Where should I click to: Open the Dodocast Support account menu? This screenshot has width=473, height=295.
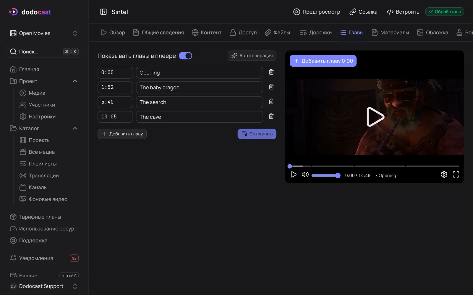pyautogui.click(x=44, y=286)
